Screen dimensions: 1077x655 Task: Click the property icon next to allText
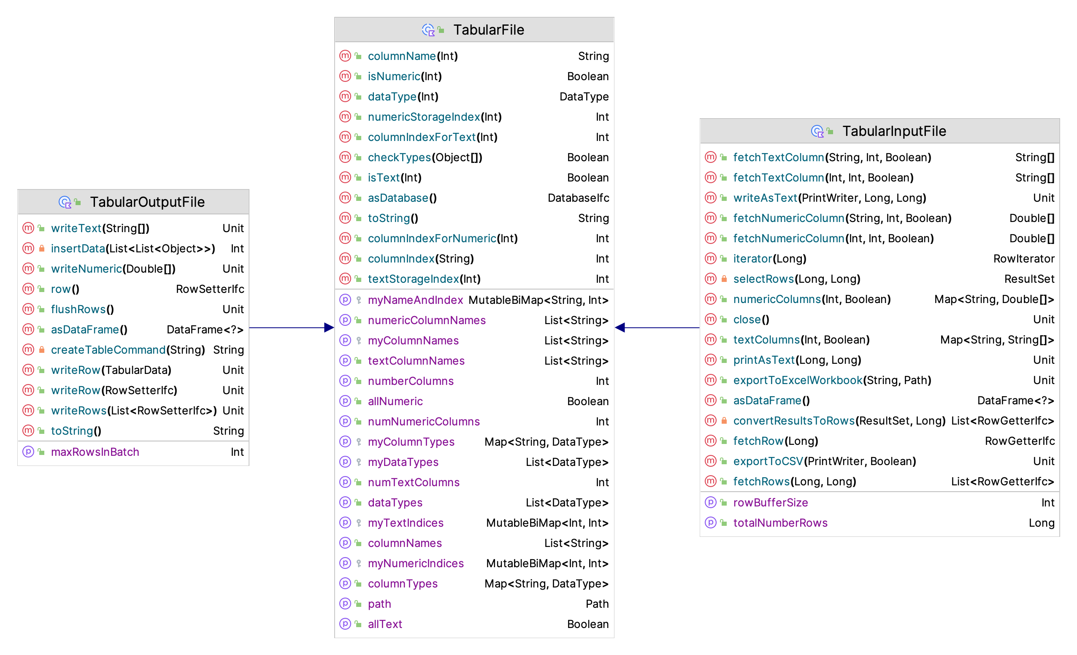[x=345, y=624]
